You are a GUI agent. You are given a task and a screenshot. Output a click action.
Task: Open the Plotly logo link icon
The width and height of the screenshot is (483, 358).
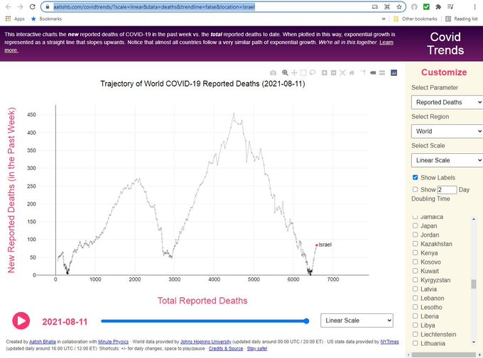(x=394, y=72)
